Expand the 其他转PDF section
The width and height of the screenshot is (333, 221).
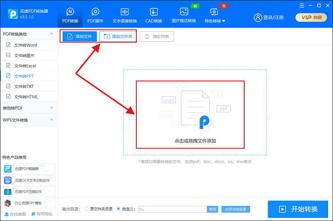tap(29, 108)
